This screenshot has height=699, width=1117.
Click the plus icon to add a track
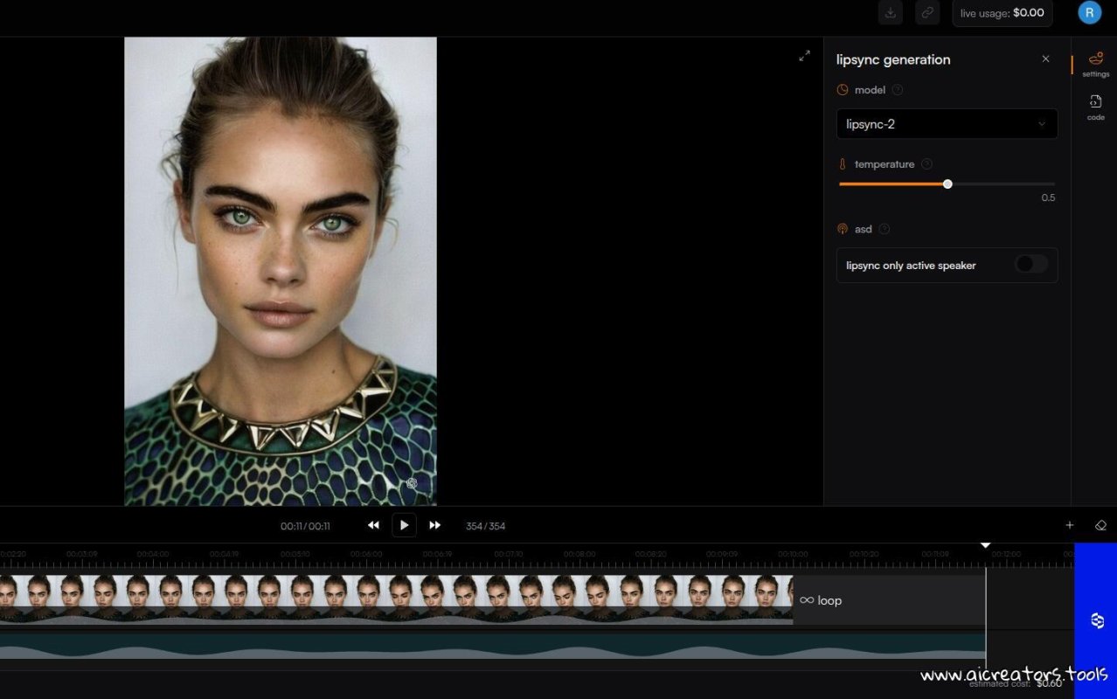tap(1069, 525)
